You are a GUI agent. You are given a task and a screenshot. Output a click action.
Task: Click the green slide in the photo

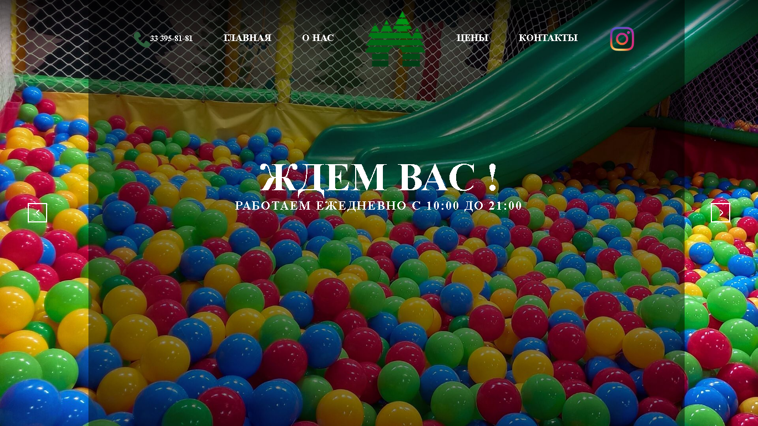coord(533,94)
